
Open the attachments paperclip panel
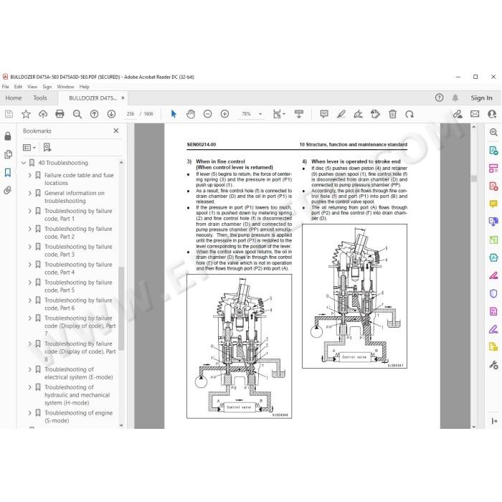pos(8,191)
